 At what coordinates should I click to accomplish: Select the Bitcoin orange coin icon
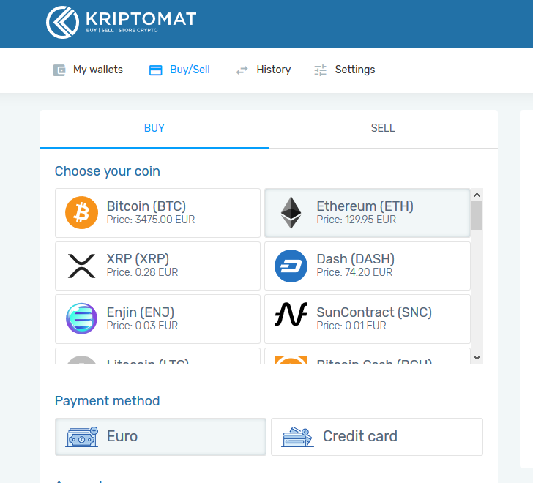point(81,213)
